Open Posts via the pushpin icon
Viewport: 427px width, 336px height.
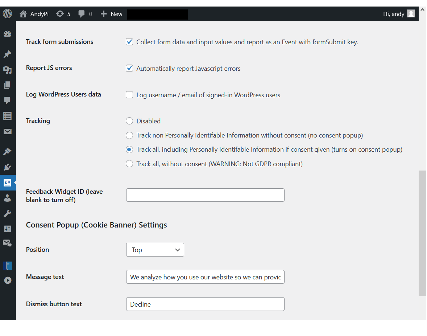(x=8, y=54)
